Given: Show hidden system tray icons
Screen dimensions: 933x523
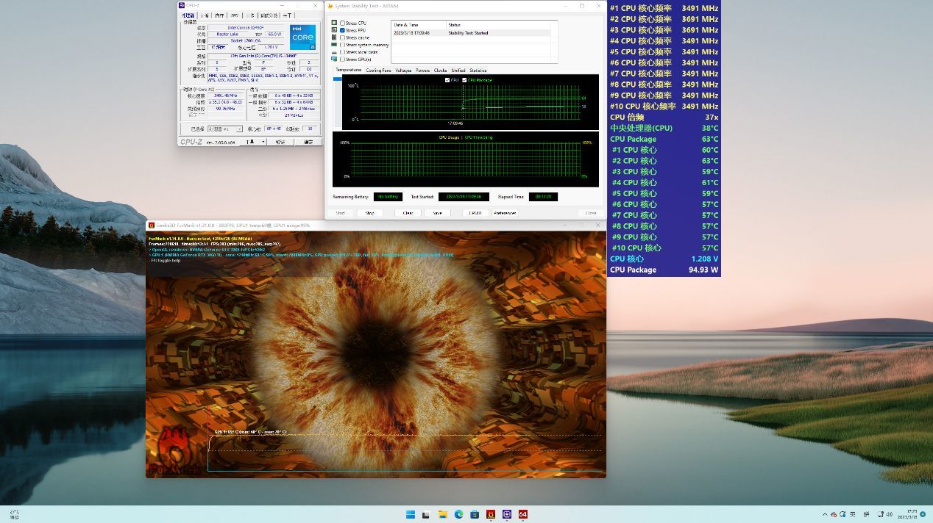Looking at the screenshot, I should pyautogui.click(x=825, y=514).
